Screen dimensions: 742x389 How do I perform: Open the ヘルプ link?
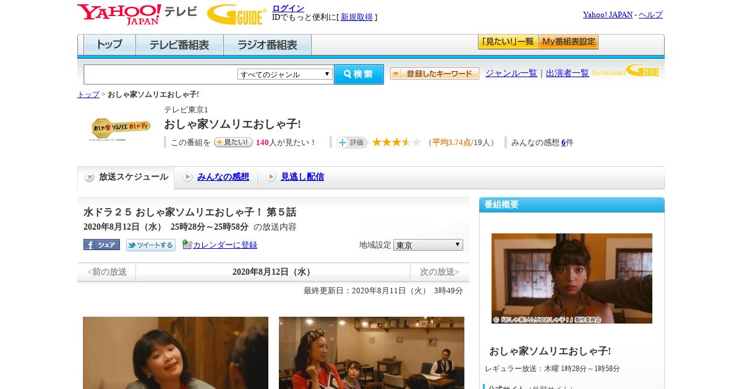(650, 15)
